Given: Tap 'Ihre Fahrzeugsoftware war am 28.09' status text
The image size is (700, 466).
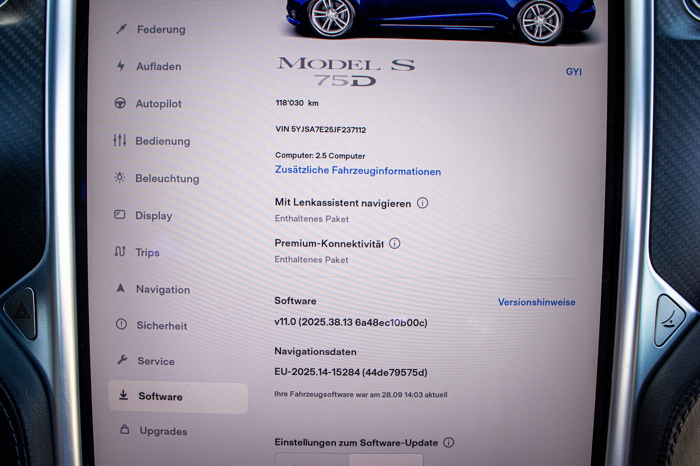Looking at the screenshot, I should 361,394.
